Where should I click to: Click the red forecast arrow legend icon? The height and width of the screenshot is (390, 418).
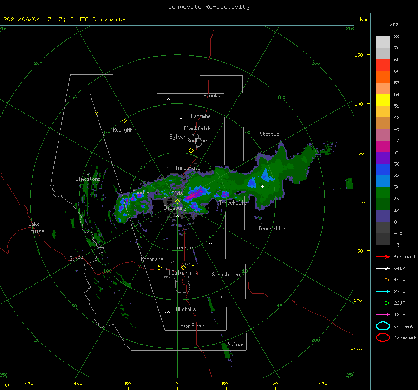(383, 256)
